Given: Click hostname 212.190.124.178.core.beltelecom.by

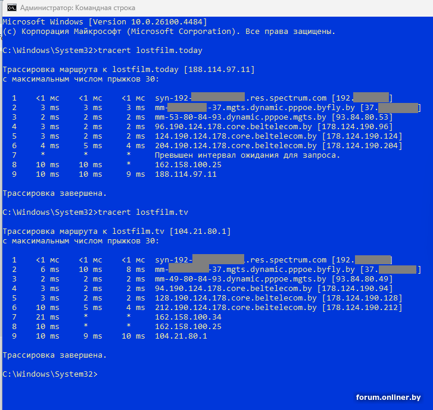Looking at the screenshot, I should (x=235, y=308).
